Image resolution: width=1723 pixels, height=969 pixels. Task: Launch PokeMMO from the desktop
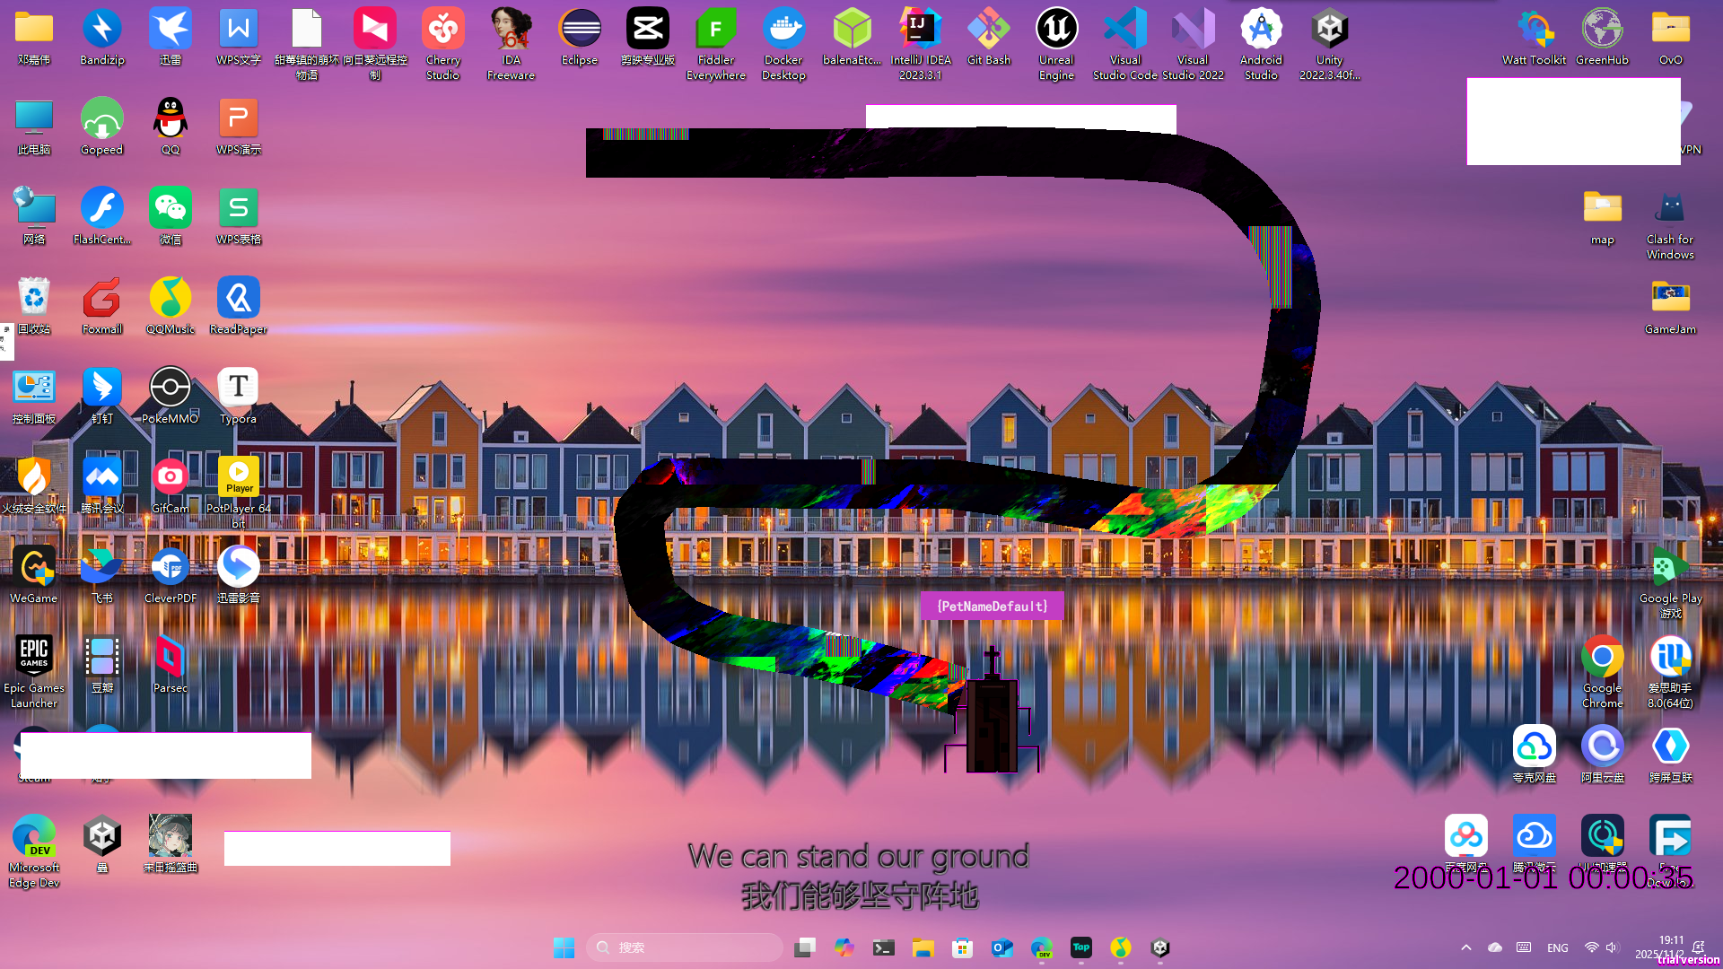coord(170,388)
